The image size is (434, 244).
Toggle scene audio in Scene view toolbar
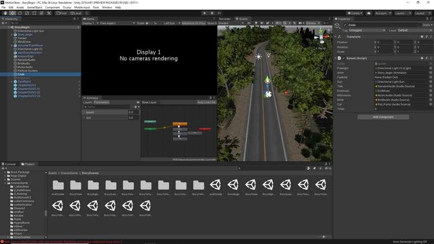coord(261,23)
